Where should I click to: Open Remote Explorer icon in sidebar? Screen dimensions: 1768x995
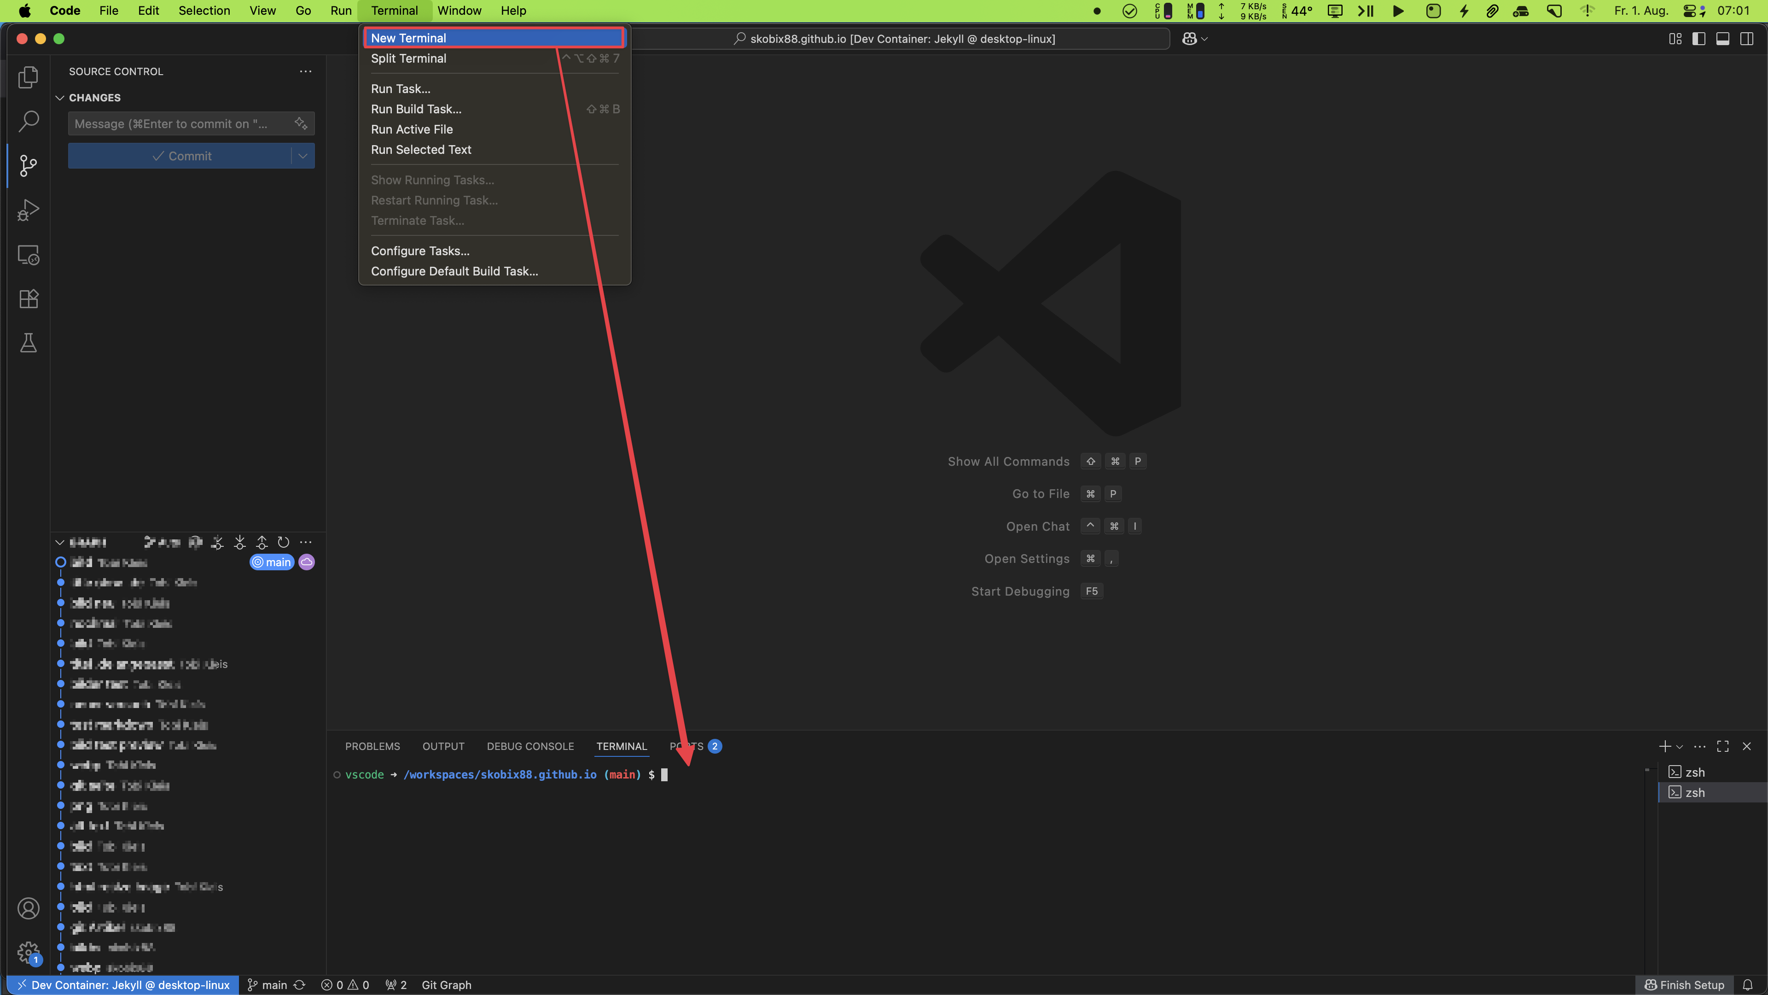(x=28, y=255)
